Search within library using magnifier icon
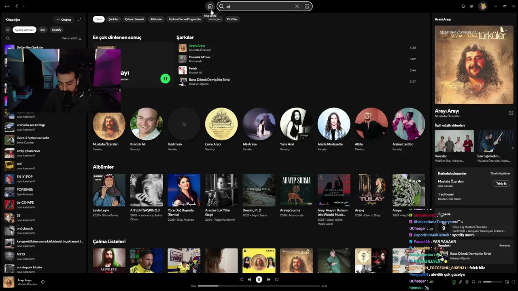Viewport: 518px width, 291px height. pyautogui.click(x=8, y=38)
